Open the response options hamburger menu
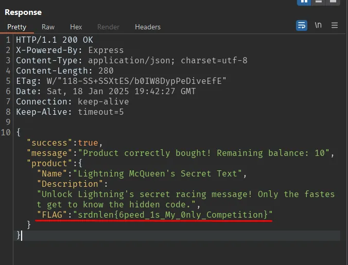 [335, 25]
